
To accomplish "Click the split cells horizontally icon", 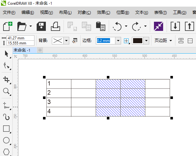I will [190, 41].
